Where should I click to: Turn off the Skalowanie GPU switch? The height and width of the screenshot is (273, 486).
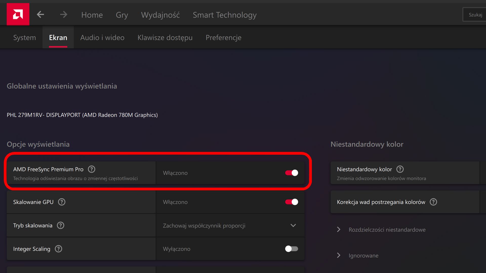coord(291,202)
